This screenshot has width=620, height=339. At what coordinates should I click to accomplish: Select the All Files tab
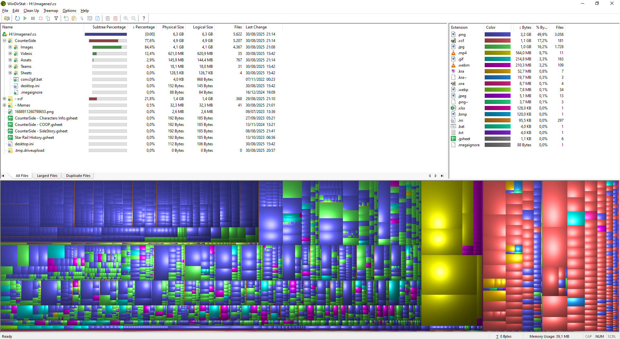pos(22,176)
